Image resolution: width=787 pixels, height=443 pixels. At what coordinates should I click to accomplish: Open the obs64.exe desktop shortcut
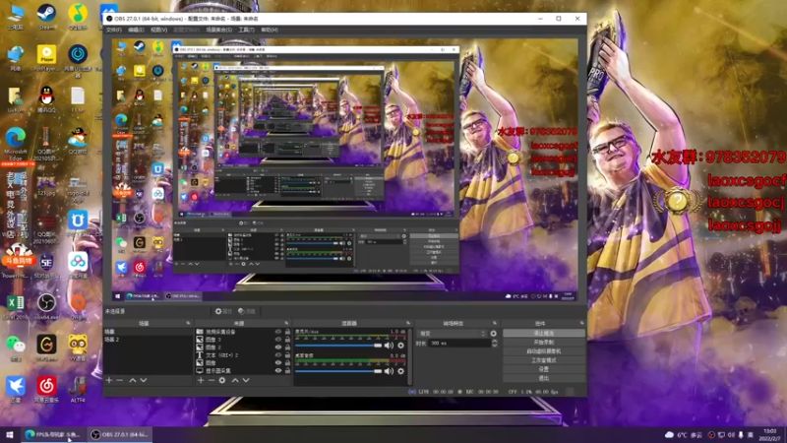pos(46,303)
